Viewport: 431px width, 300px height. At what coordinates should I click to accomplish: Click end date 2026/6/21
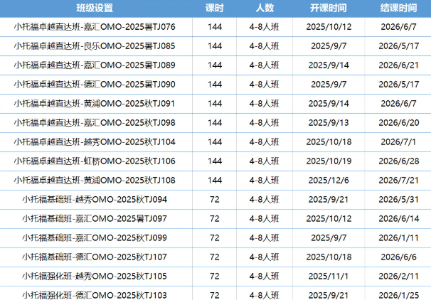coord(398,65)
